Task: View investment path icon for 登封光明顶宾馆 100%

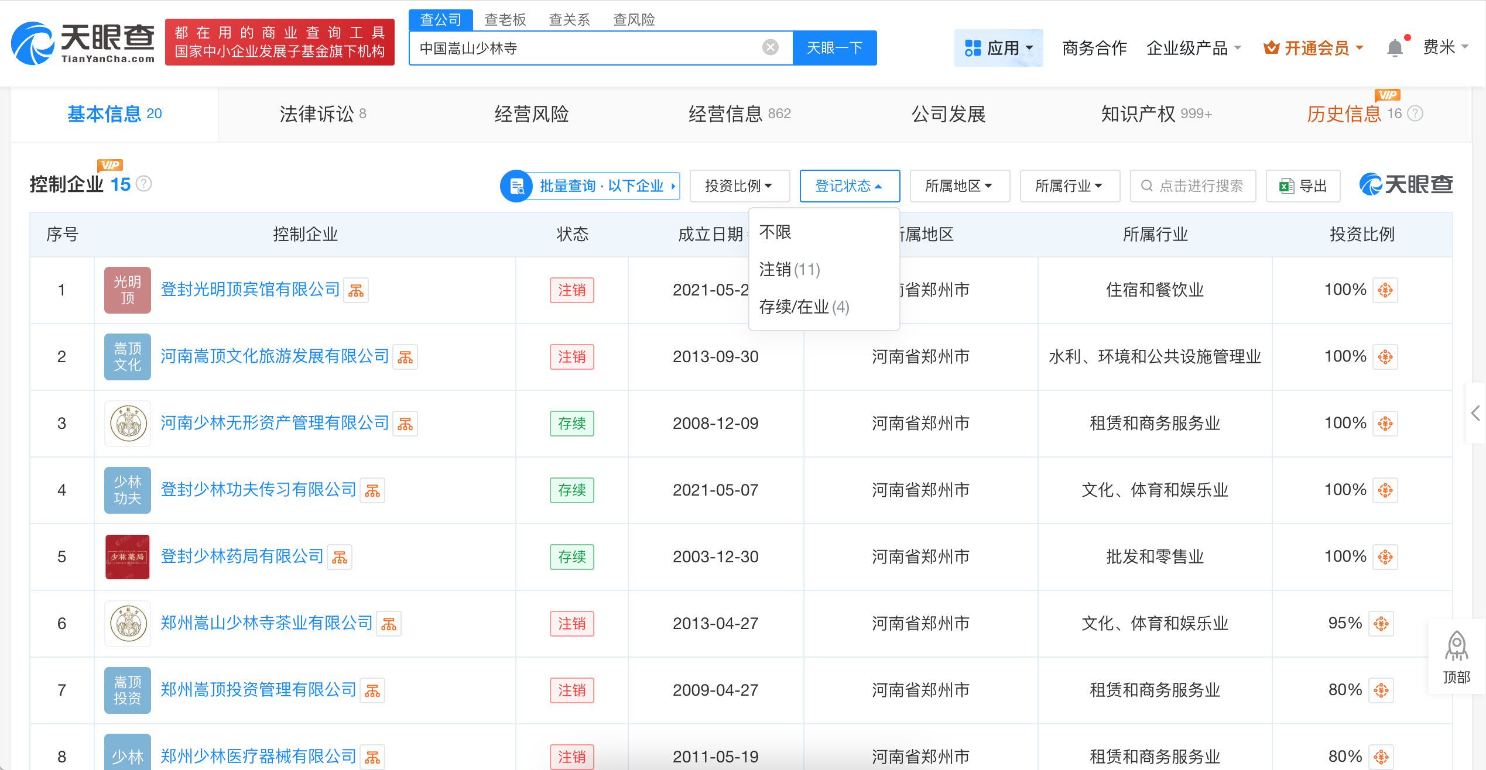Action: (x=1385, y=290)
